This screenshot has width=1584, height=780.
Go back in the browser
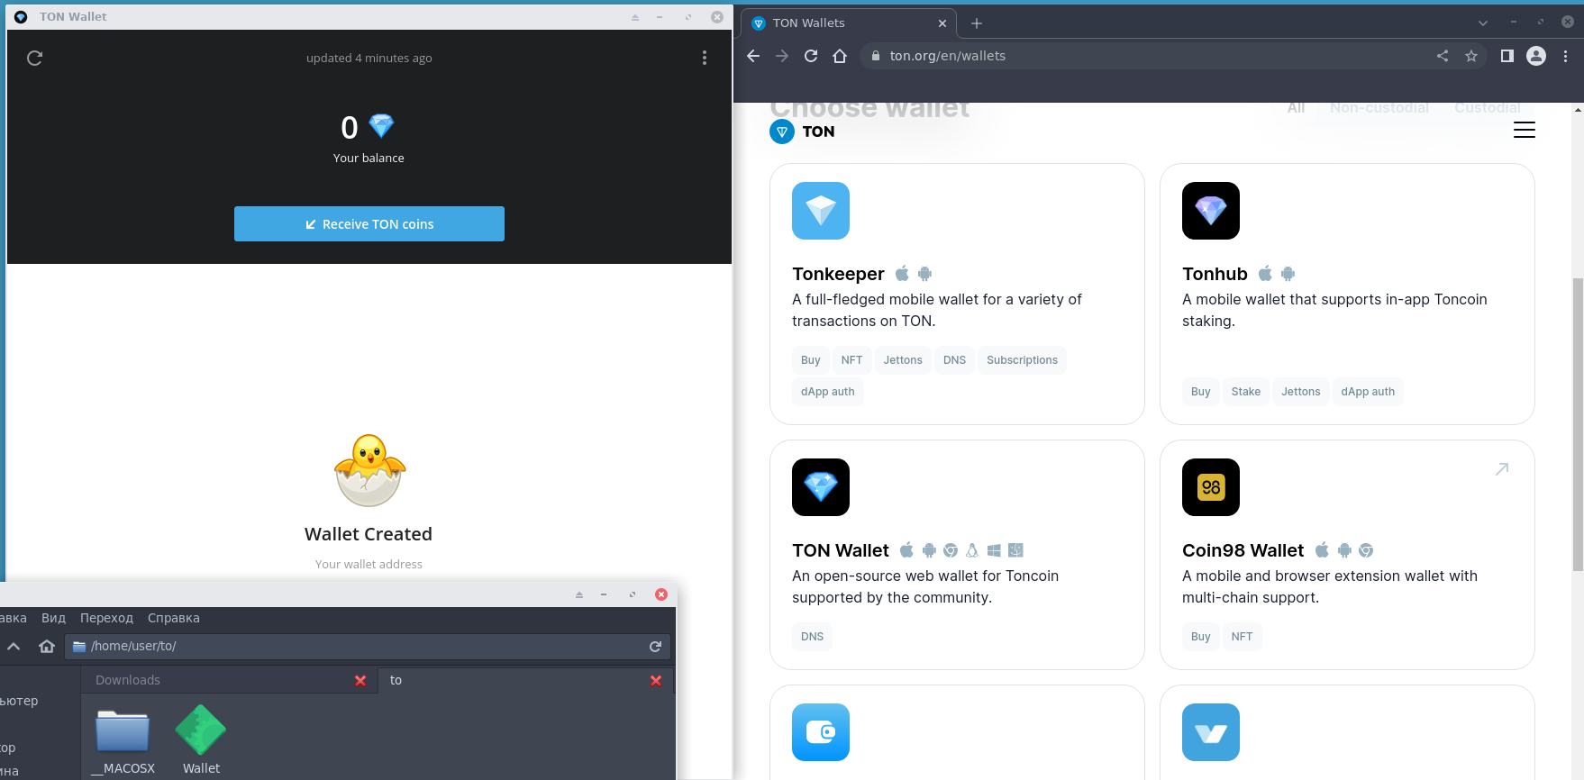tap(754, 56)
